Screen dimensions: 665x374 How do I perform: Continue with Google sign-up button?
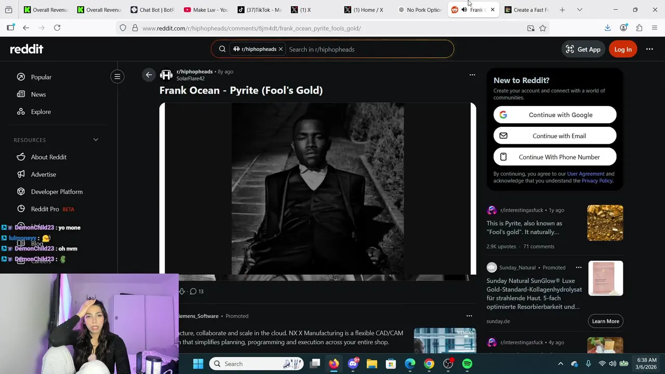pos(555,115)
